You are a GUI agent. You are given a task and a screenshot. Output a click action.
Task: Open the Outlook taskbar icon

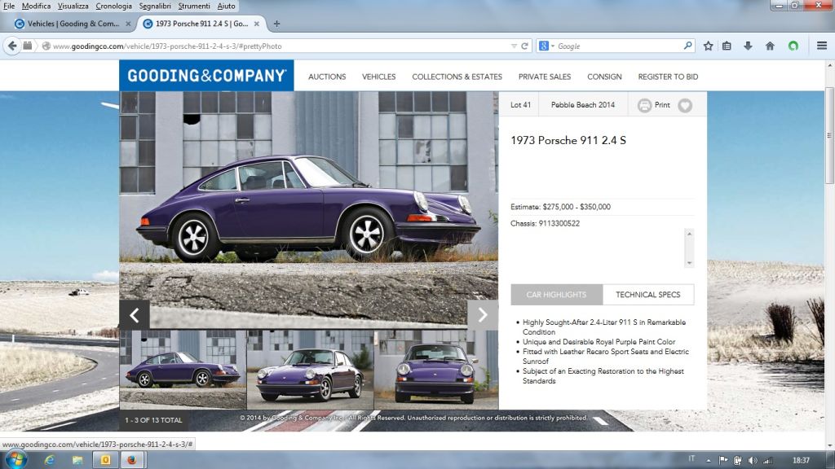click(x=105, y=460)
